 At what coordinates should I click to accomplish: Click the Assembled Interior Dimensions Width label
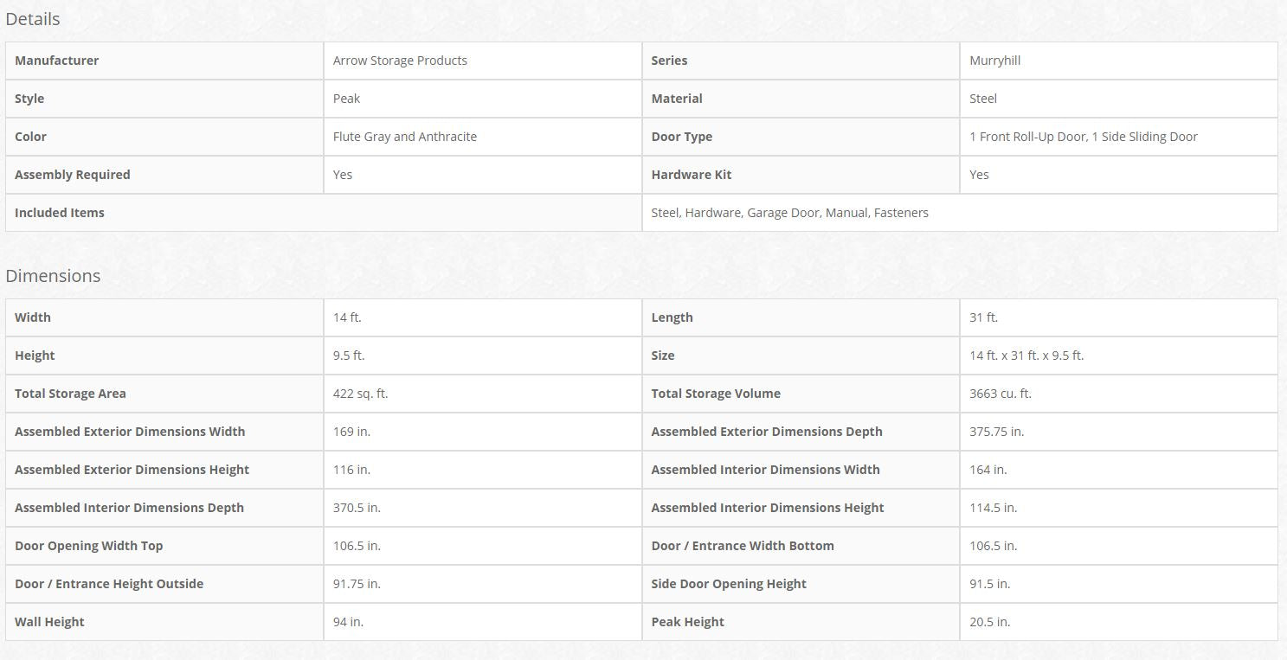point(765,470)
